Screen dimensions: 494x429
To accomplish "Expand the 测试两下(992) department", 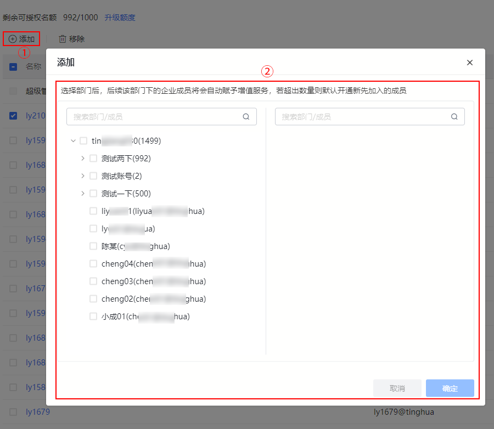I will coord(83,159).
